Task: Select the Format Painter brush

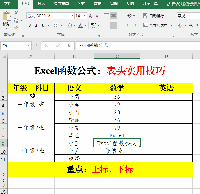Action: (16, 27)
